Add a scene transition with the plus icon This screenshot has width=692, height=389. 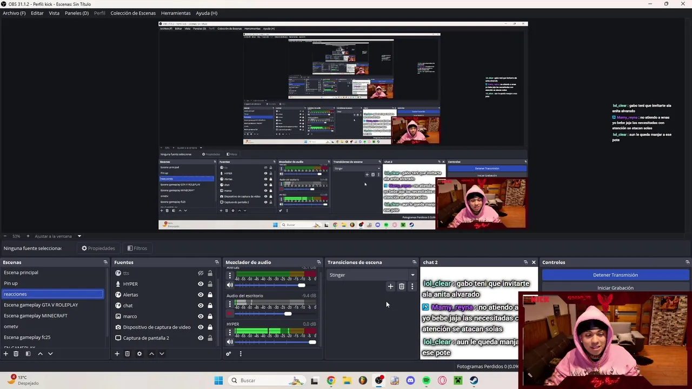[x=390, y=286]
